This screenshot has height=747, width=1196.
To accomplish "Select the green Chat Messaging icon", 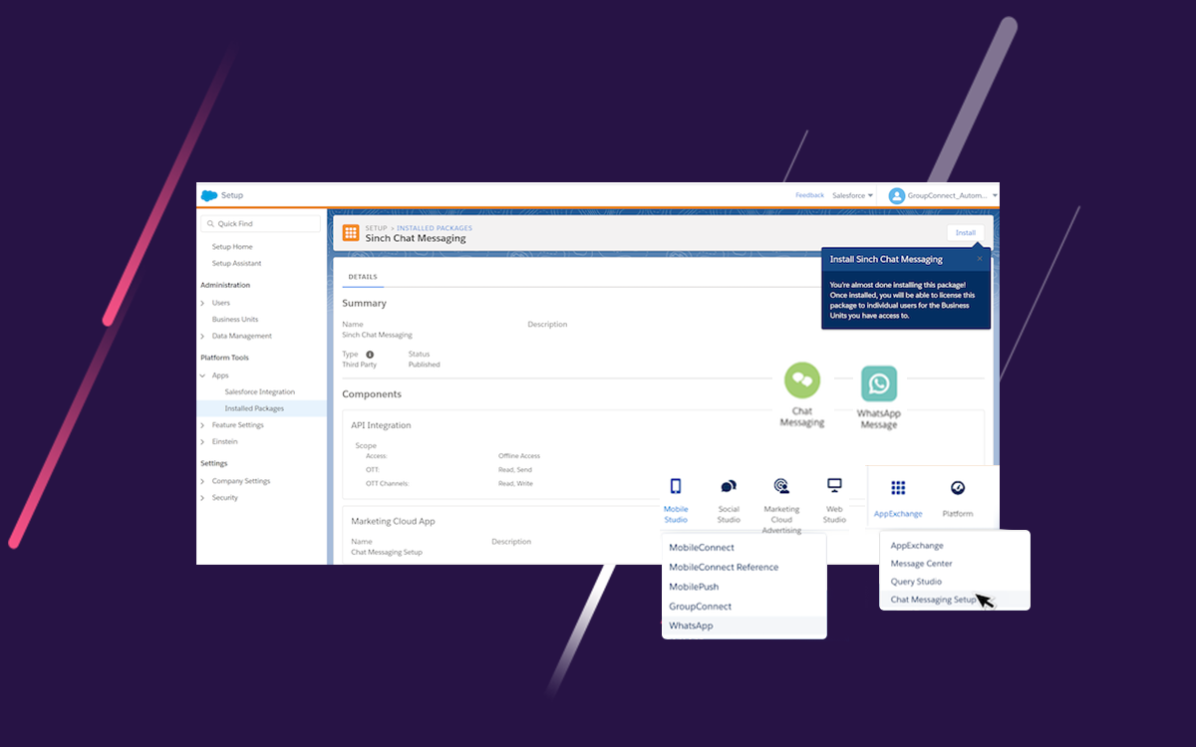I will tap(802, 380).
